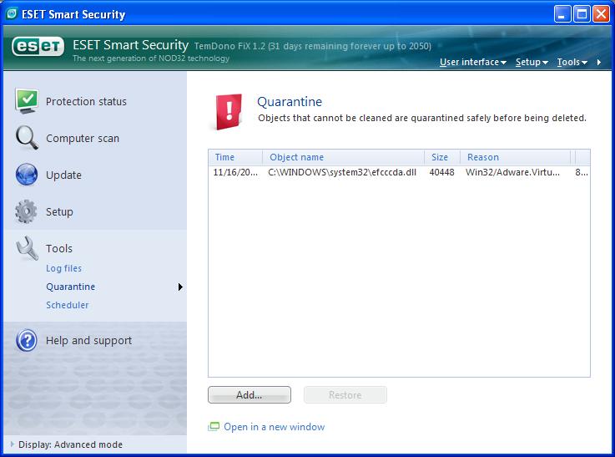Open Help and support question-mark icon
Viewport: 615px width, 457px height.
point(27,340)
